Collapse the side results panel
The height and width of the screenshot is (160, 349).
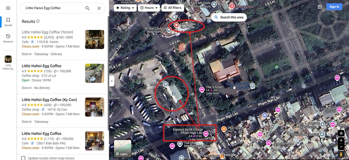point(112,80)
